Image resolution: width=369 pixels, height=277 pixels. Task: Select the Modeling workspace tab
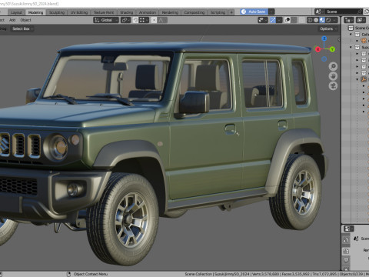pos(35,12)
